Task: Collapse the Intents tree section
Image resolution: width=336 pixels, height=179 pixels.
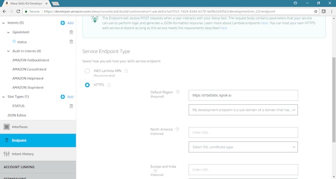Action: (3, 23)
